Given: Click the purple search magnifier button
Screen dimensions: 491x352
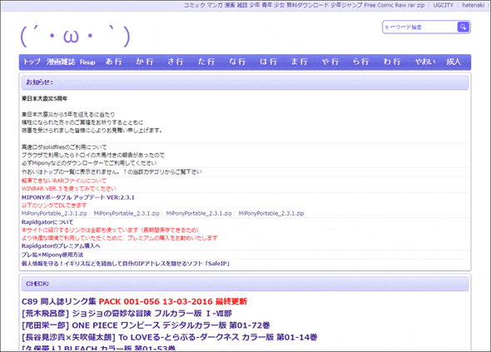Looking at the screenshot, I should pyautogui.click(x=464, y=27).
